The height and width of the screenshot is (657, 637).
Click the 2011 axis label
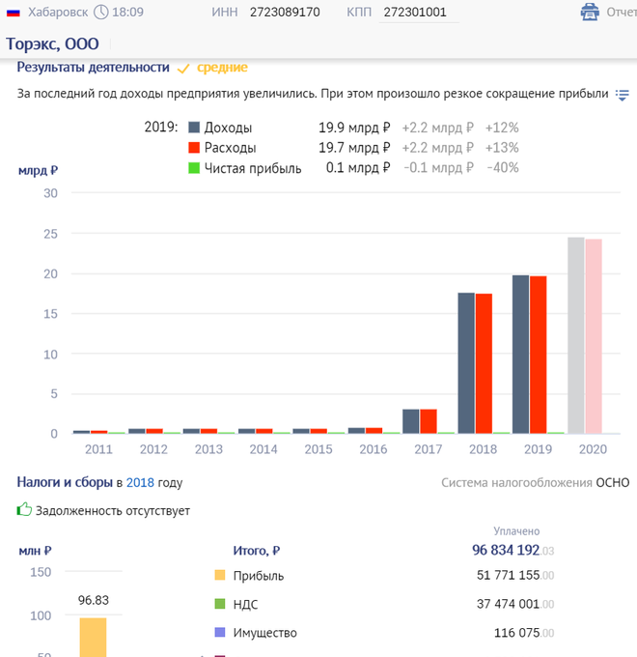(x=98, y=449)
